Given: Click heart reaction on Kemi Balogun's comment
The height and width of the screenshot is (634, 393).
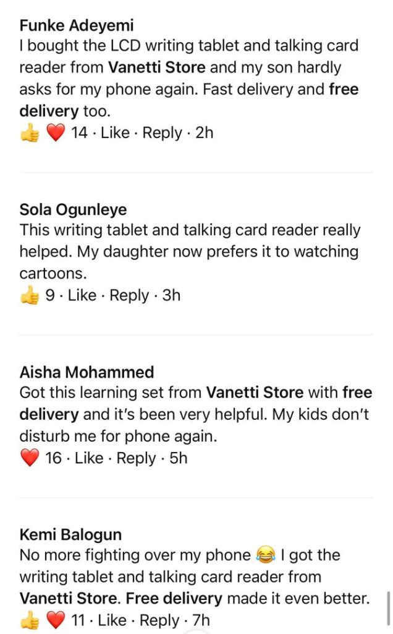Looking at the screenshot, I should tap(56, 621).
